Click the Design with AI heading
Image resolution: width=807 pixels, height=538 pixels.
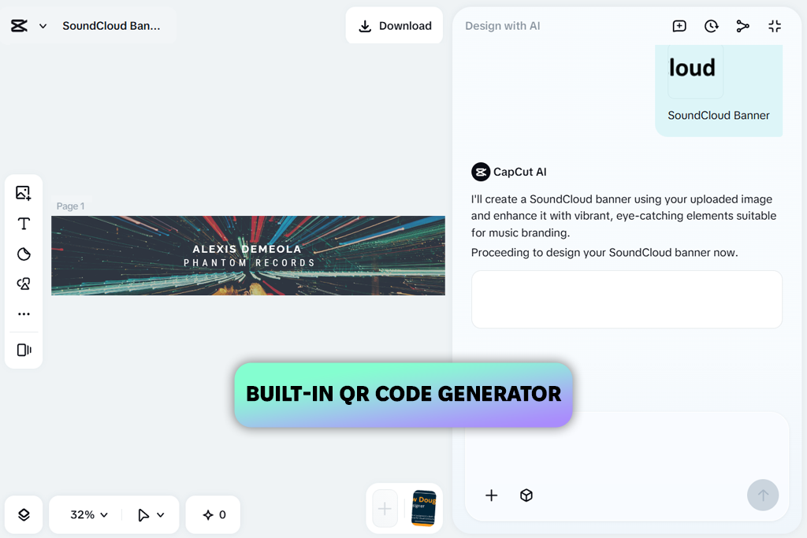[502, 26]
